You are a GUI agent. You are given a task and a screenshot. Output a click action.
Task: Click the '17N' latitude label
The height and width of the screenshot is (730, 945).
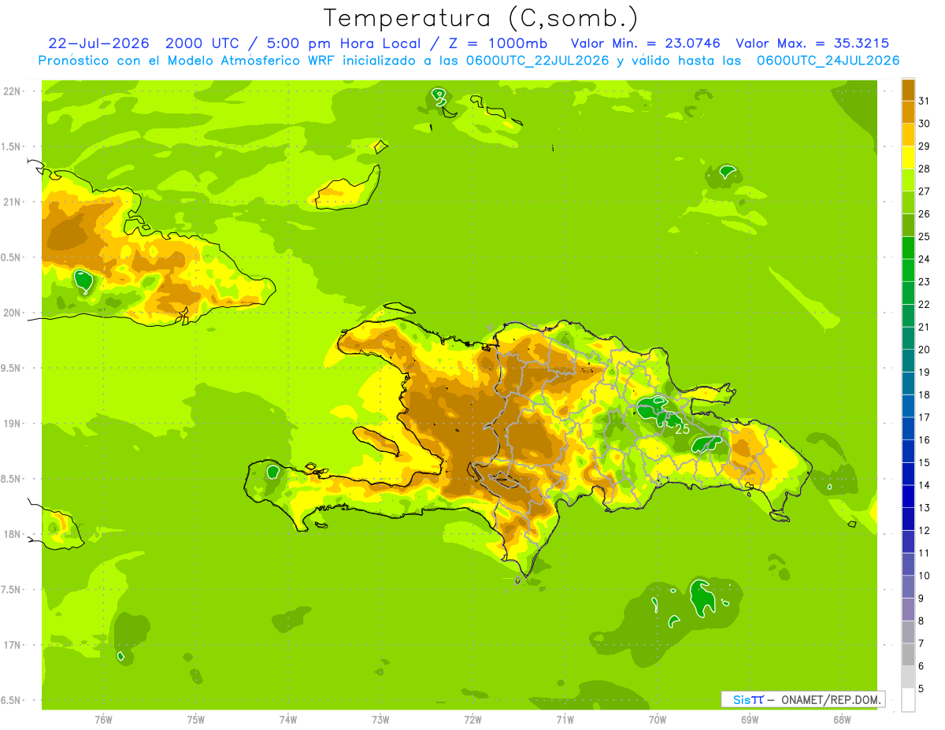pos(12,645)
